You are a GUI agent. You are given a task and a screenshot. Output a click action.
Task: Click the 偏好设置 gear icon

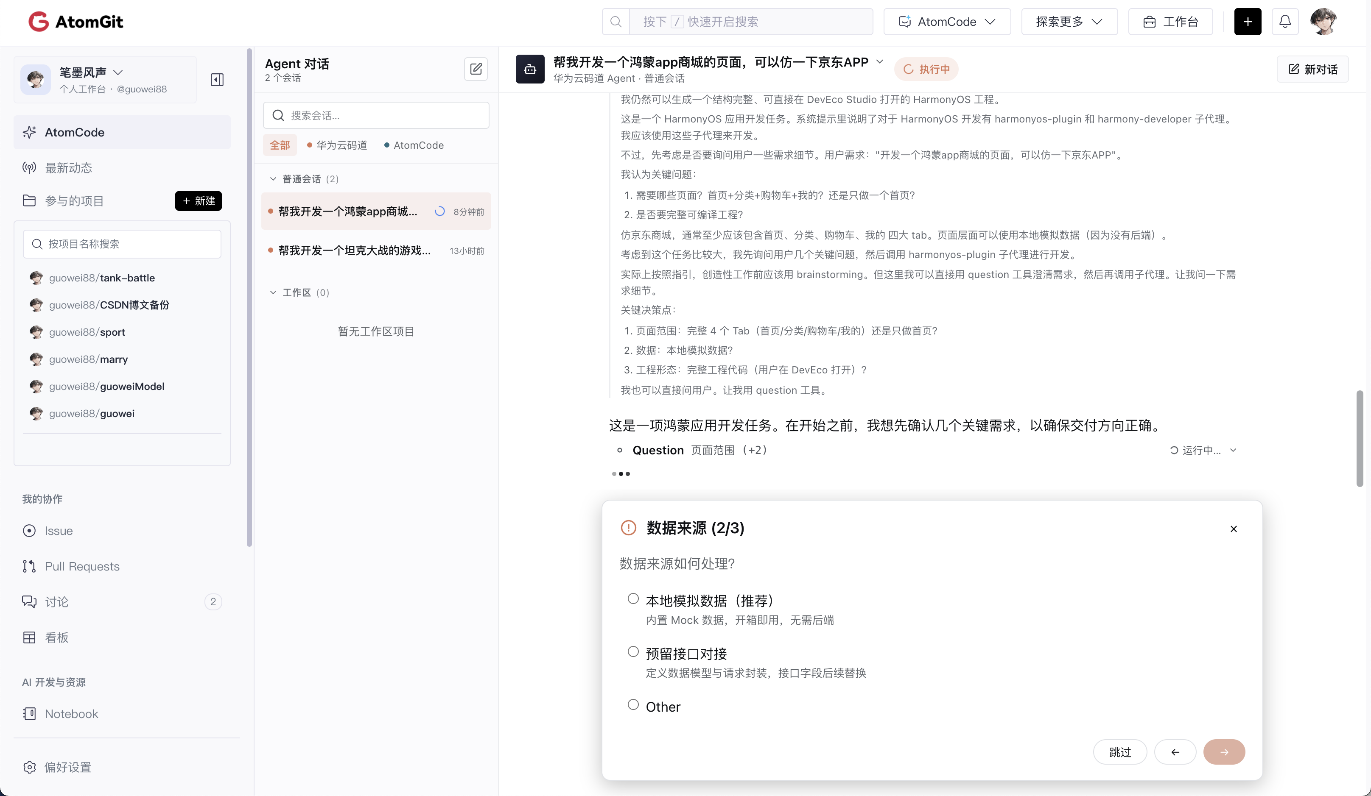click(x=29, y=767)
